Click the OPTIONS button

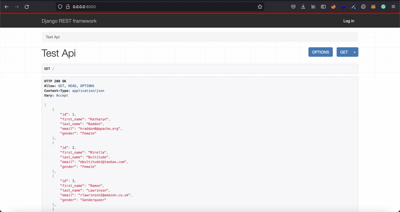[320, 52]
